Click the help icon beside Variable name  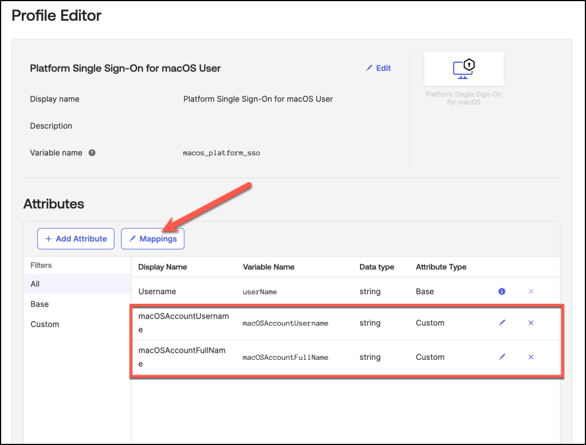pyautogui.click(x=92, y=153)
